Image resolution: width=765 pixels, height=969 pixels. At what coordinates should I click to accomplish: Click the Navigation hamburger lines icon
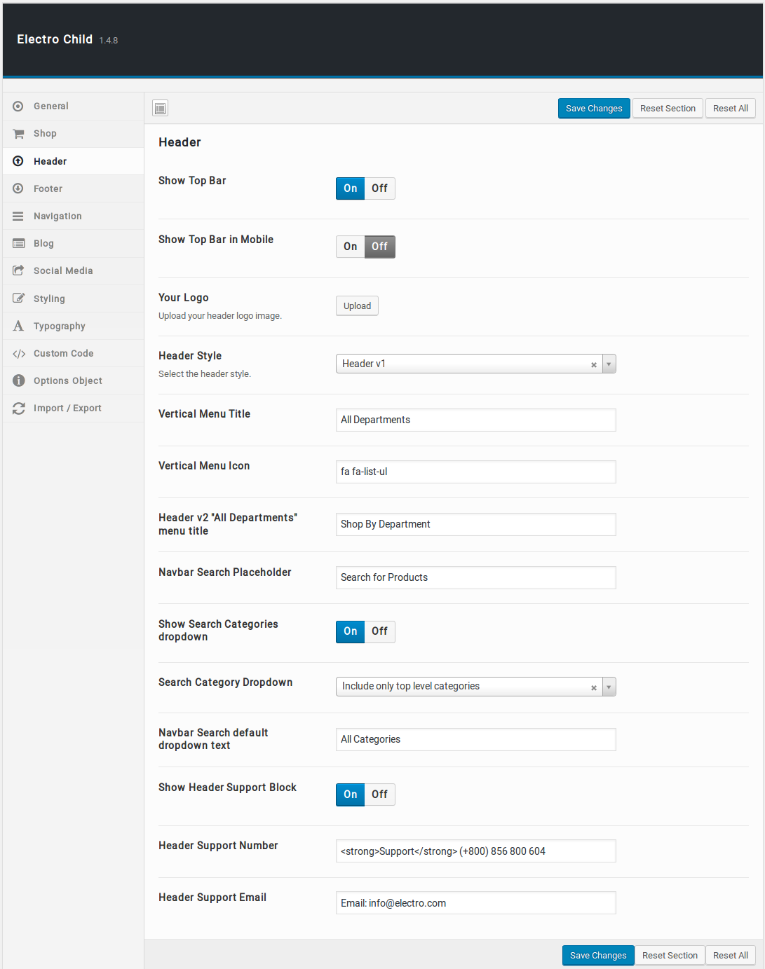coord(18,217)
